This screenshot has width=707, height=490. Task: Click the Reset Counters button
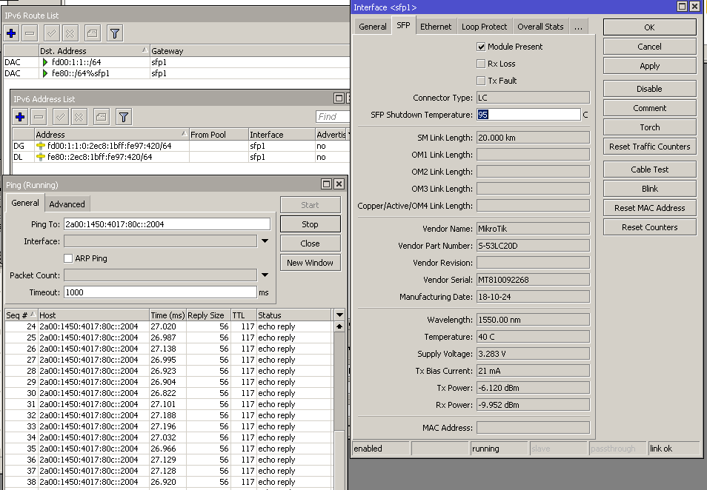(650, 227)
